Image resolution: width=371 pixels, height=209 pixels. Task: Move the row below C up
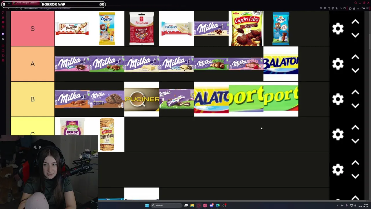coord(355,163)
